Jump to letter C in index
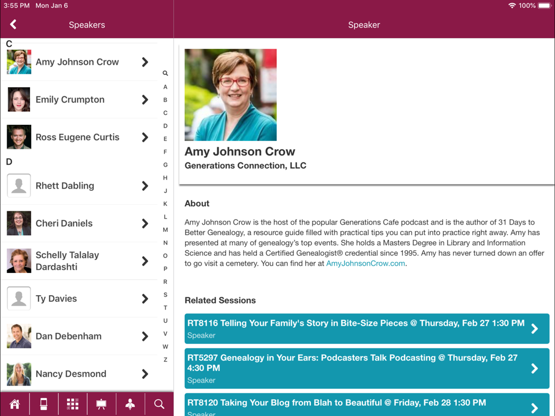 pos(165,113)
